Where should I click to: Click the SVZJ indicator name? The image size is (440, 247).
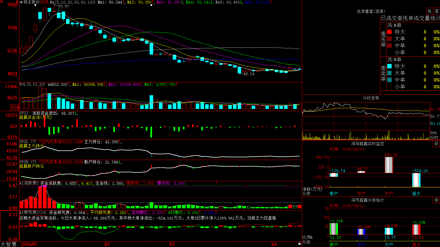tap(24, 113)
